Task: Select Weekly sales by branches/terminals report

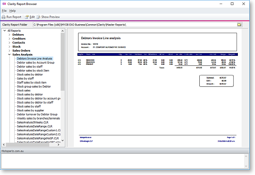Action: (38, 118)
